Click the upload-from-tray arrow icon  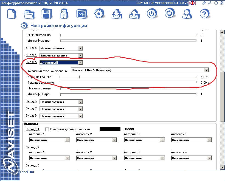coord(134,14)
